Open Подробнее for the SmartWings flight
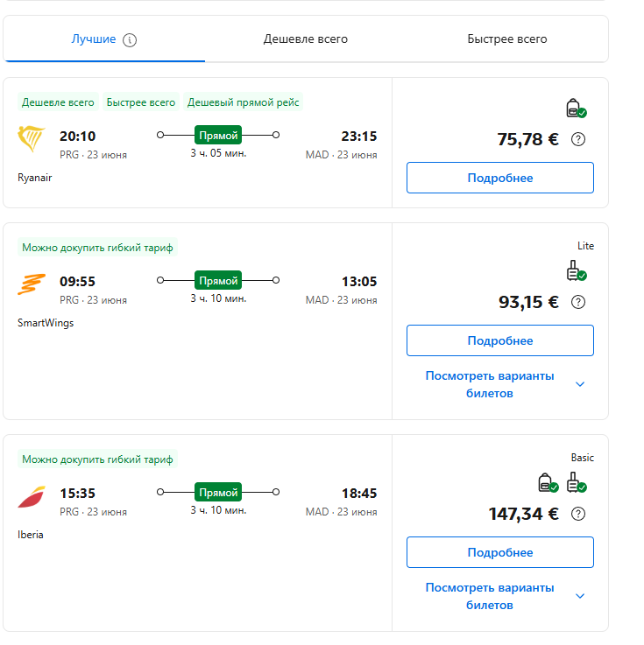Screen dimensions: 644x645 click(x=499, y=340)
